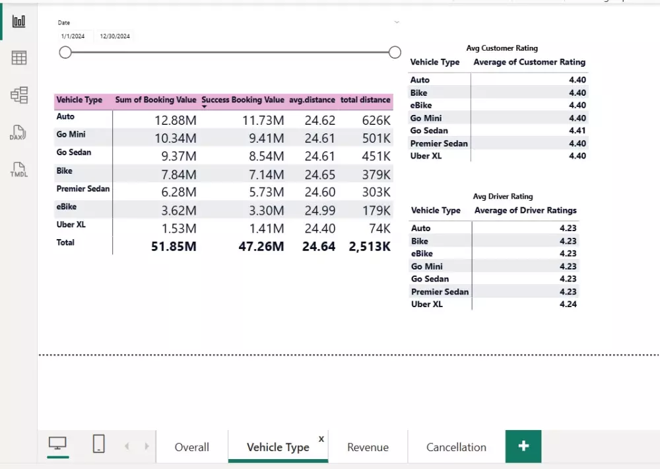The width and height of the screenshot is (660, 469).
Task: Edit the start date 1/1/2024 field
Action: pyautogui.click(x=73, y=36)
